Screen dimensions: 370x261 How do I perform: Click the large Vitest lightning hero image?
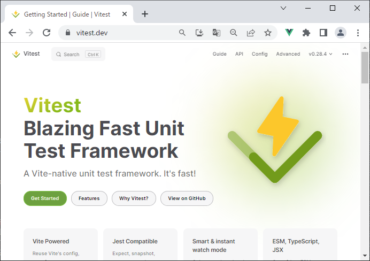pyautogui.click(x=275, y=140)
